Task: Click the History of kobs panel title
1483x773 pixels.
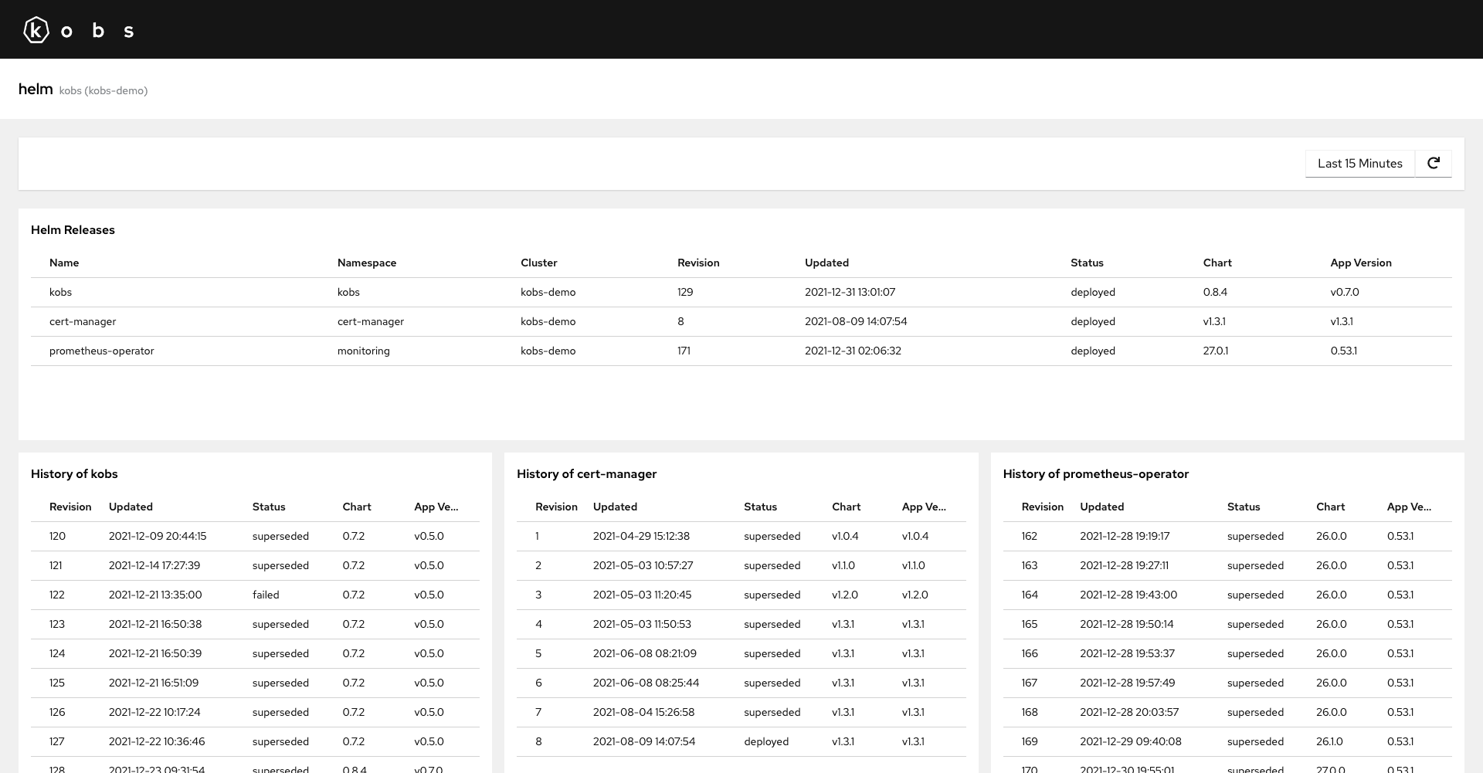Action: (x=74, y=473)
